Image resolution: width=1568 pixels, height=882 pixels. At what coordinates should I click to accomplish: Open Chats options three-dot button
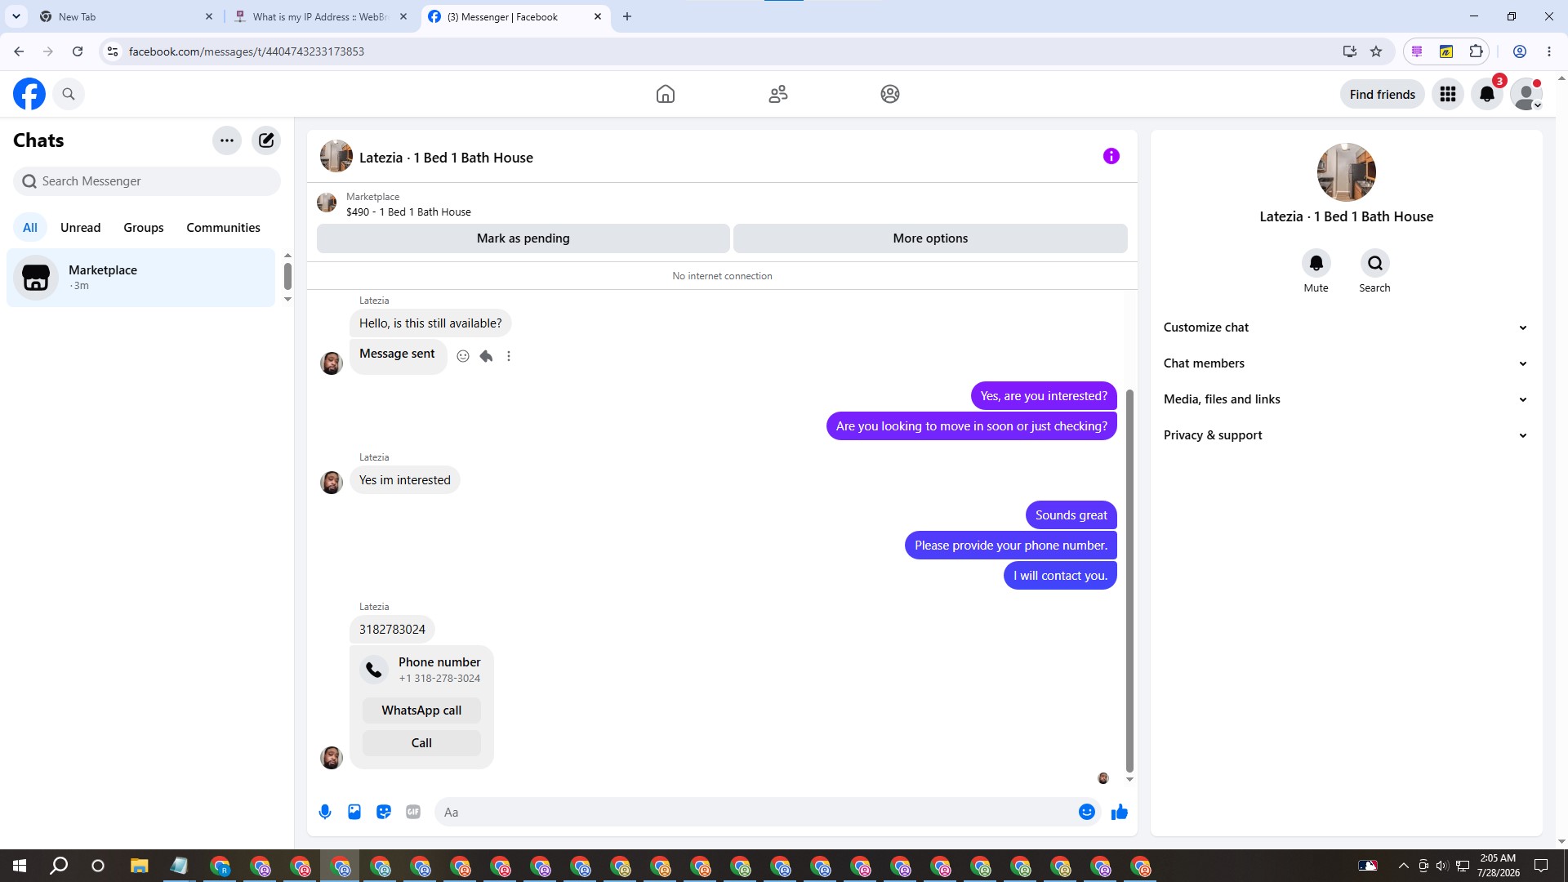(x=227, y=140)
